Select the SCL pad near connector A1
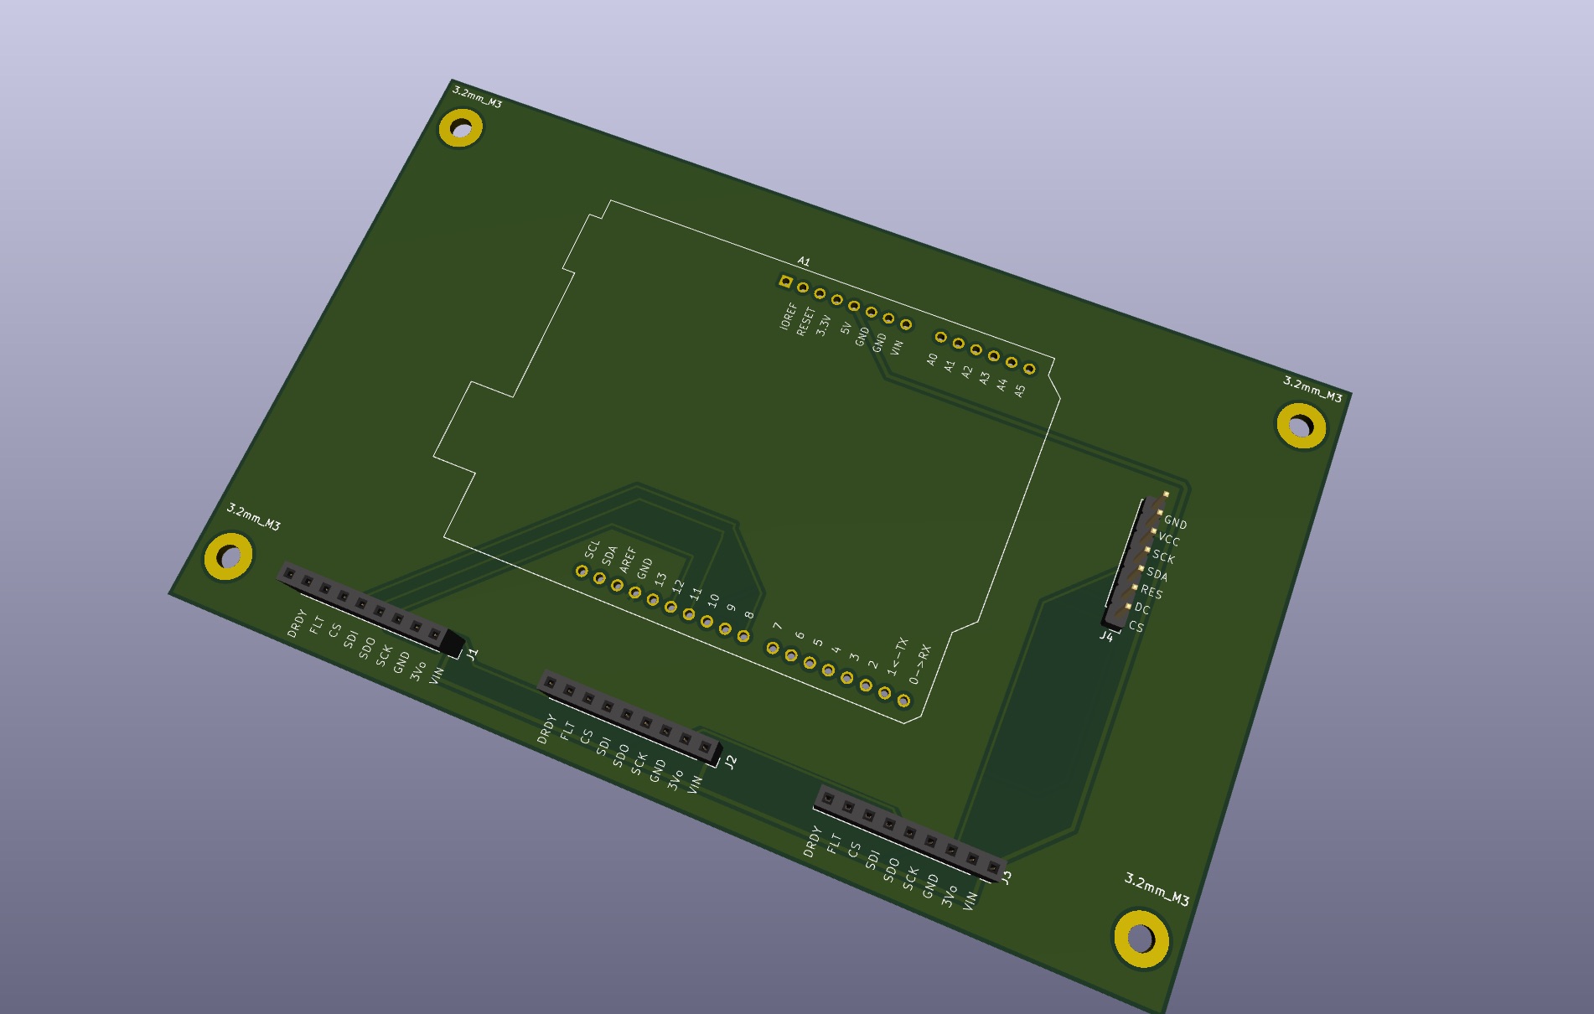This screenshot has height=1014, width=1594. point(582,572)
